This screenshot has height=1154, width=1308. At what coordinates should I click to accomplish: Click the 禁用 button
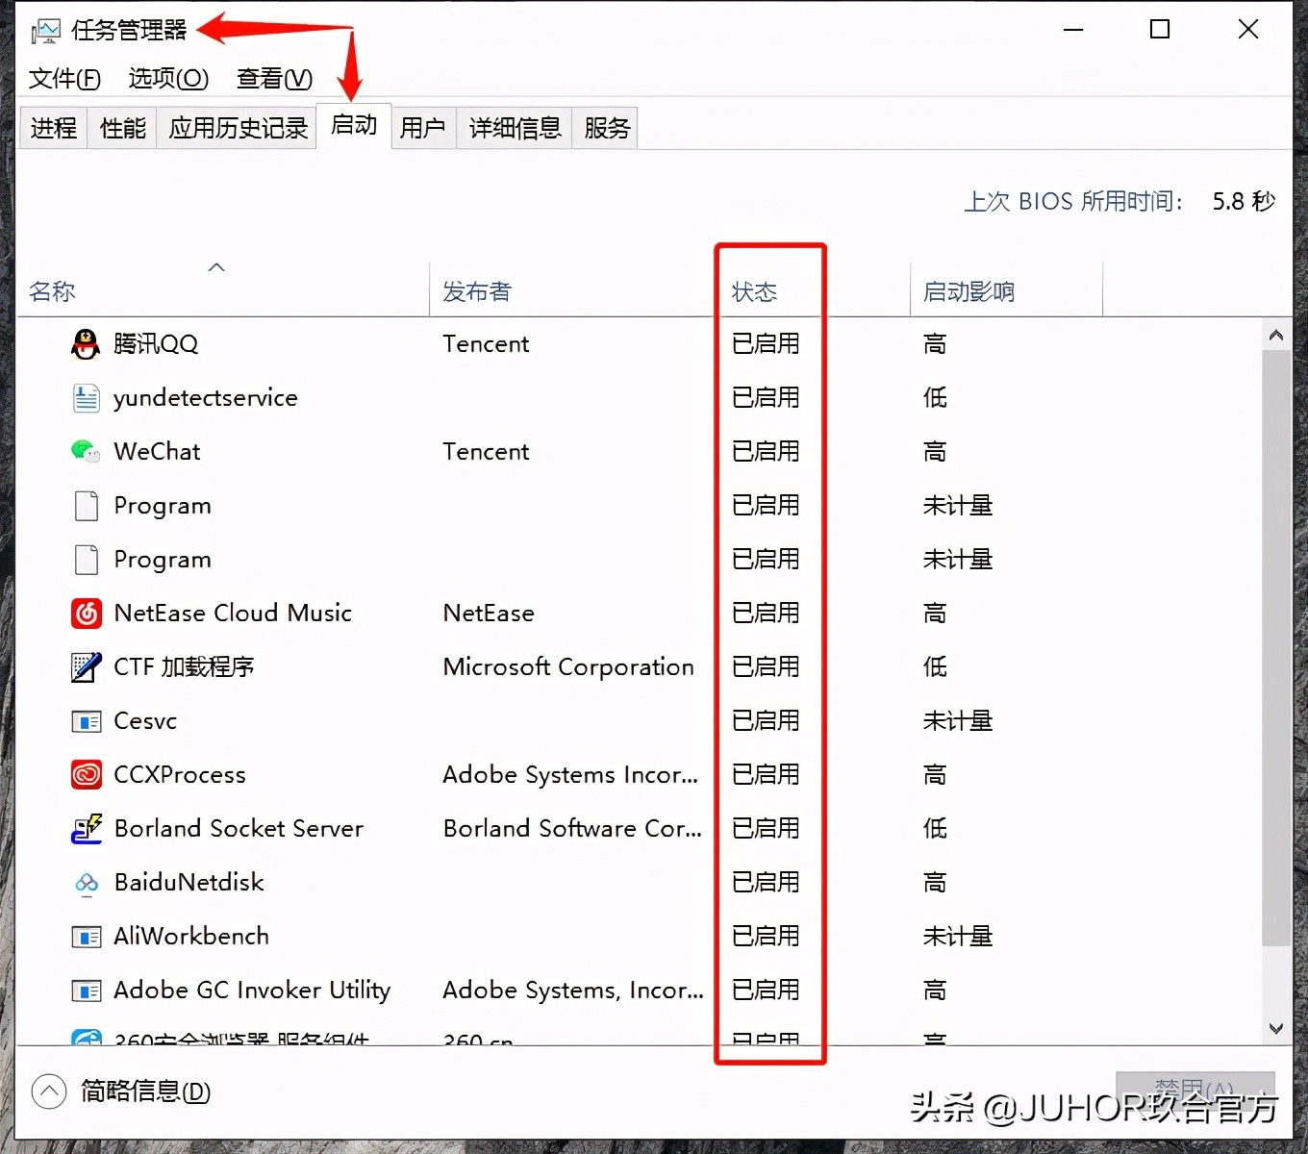point(1195,1087)
